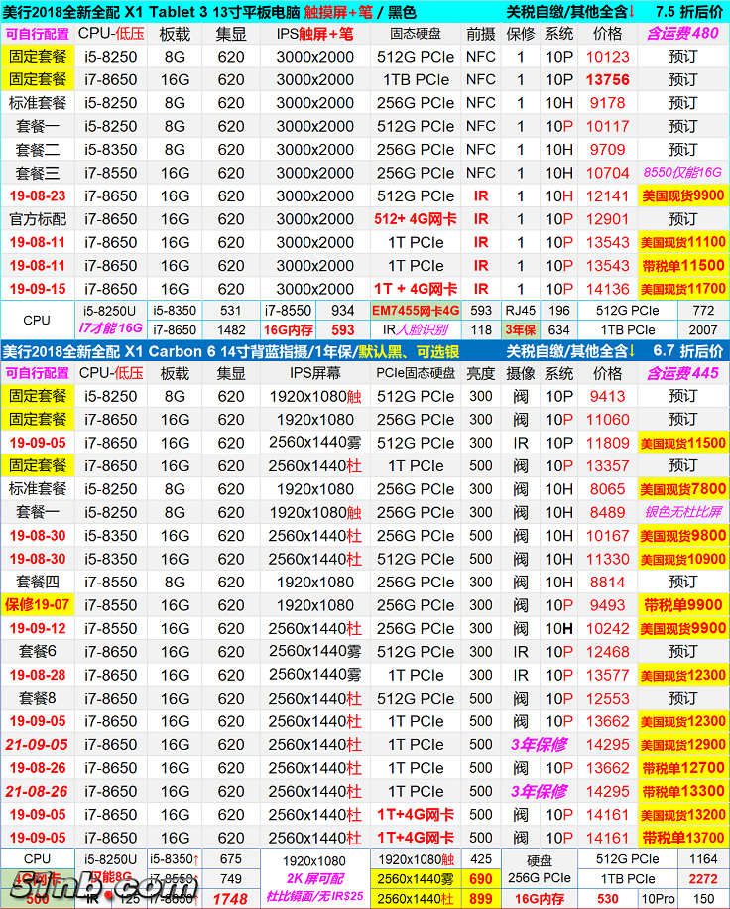Select the price 14136

607,289
